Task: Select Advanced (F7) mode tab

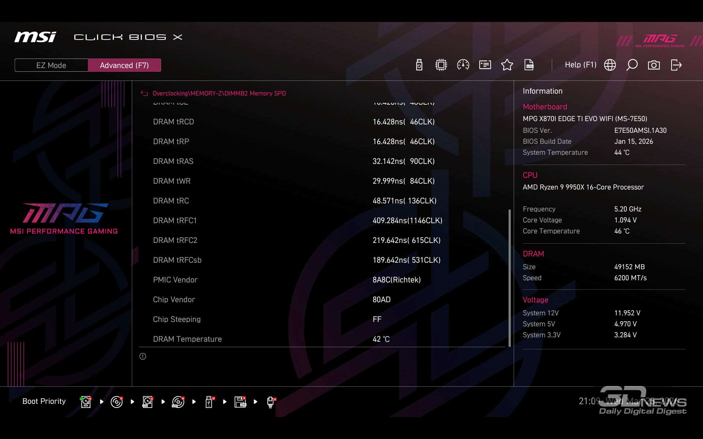Action: pyautogui.click(x=124, y=65)
